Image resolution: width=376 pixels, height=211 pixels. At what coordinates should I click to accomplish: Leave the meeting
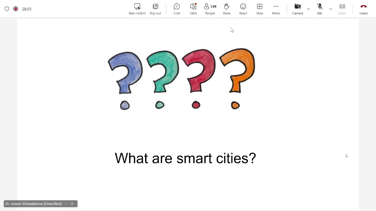coord(364,9)
